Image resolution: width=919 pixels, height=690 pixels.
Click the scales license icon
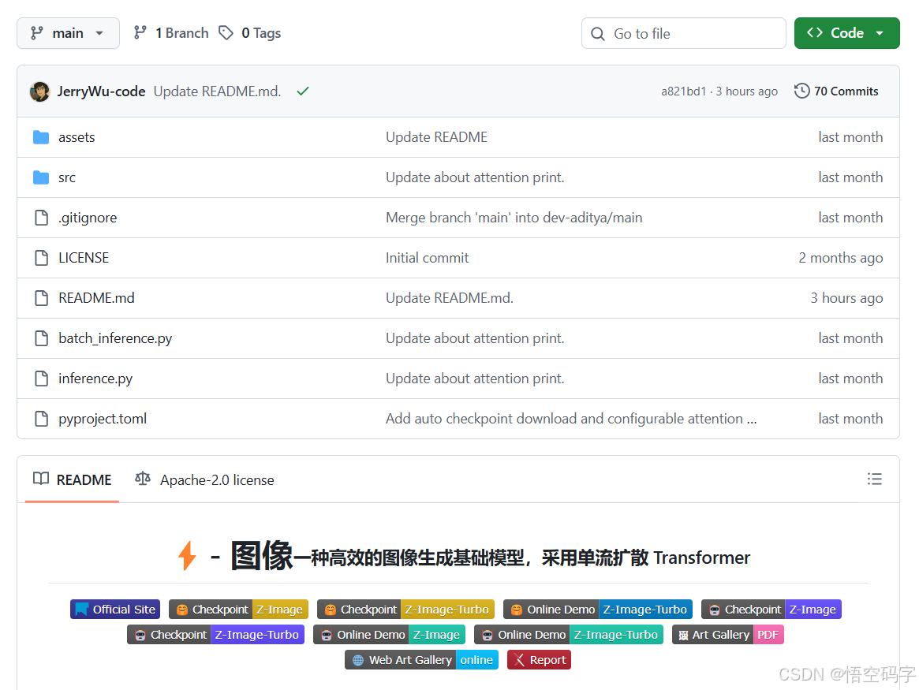(143, 479)
